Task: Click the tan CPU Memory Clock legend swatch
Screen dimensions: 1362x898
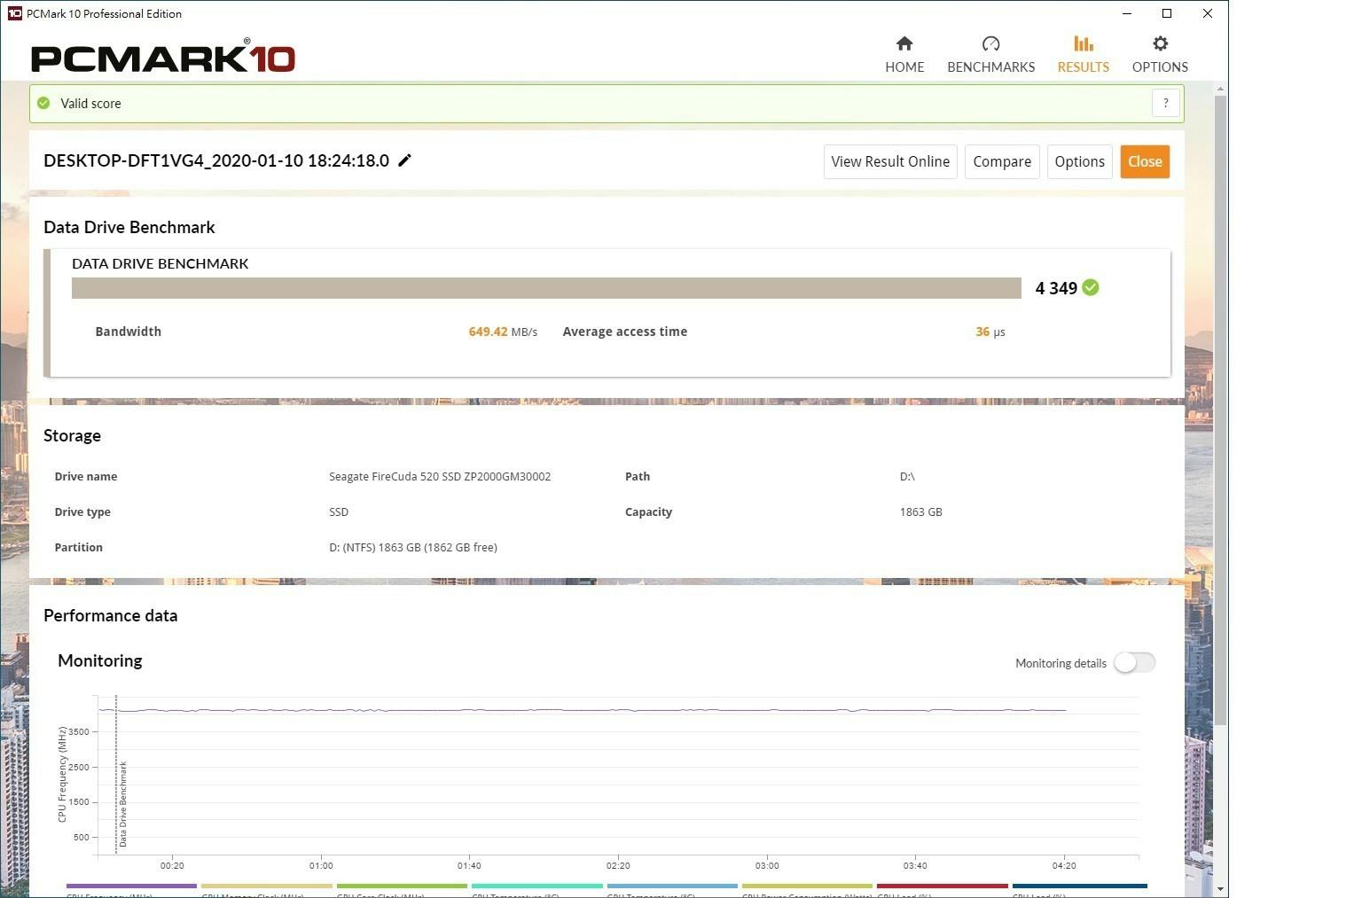Action: (266, 886)
